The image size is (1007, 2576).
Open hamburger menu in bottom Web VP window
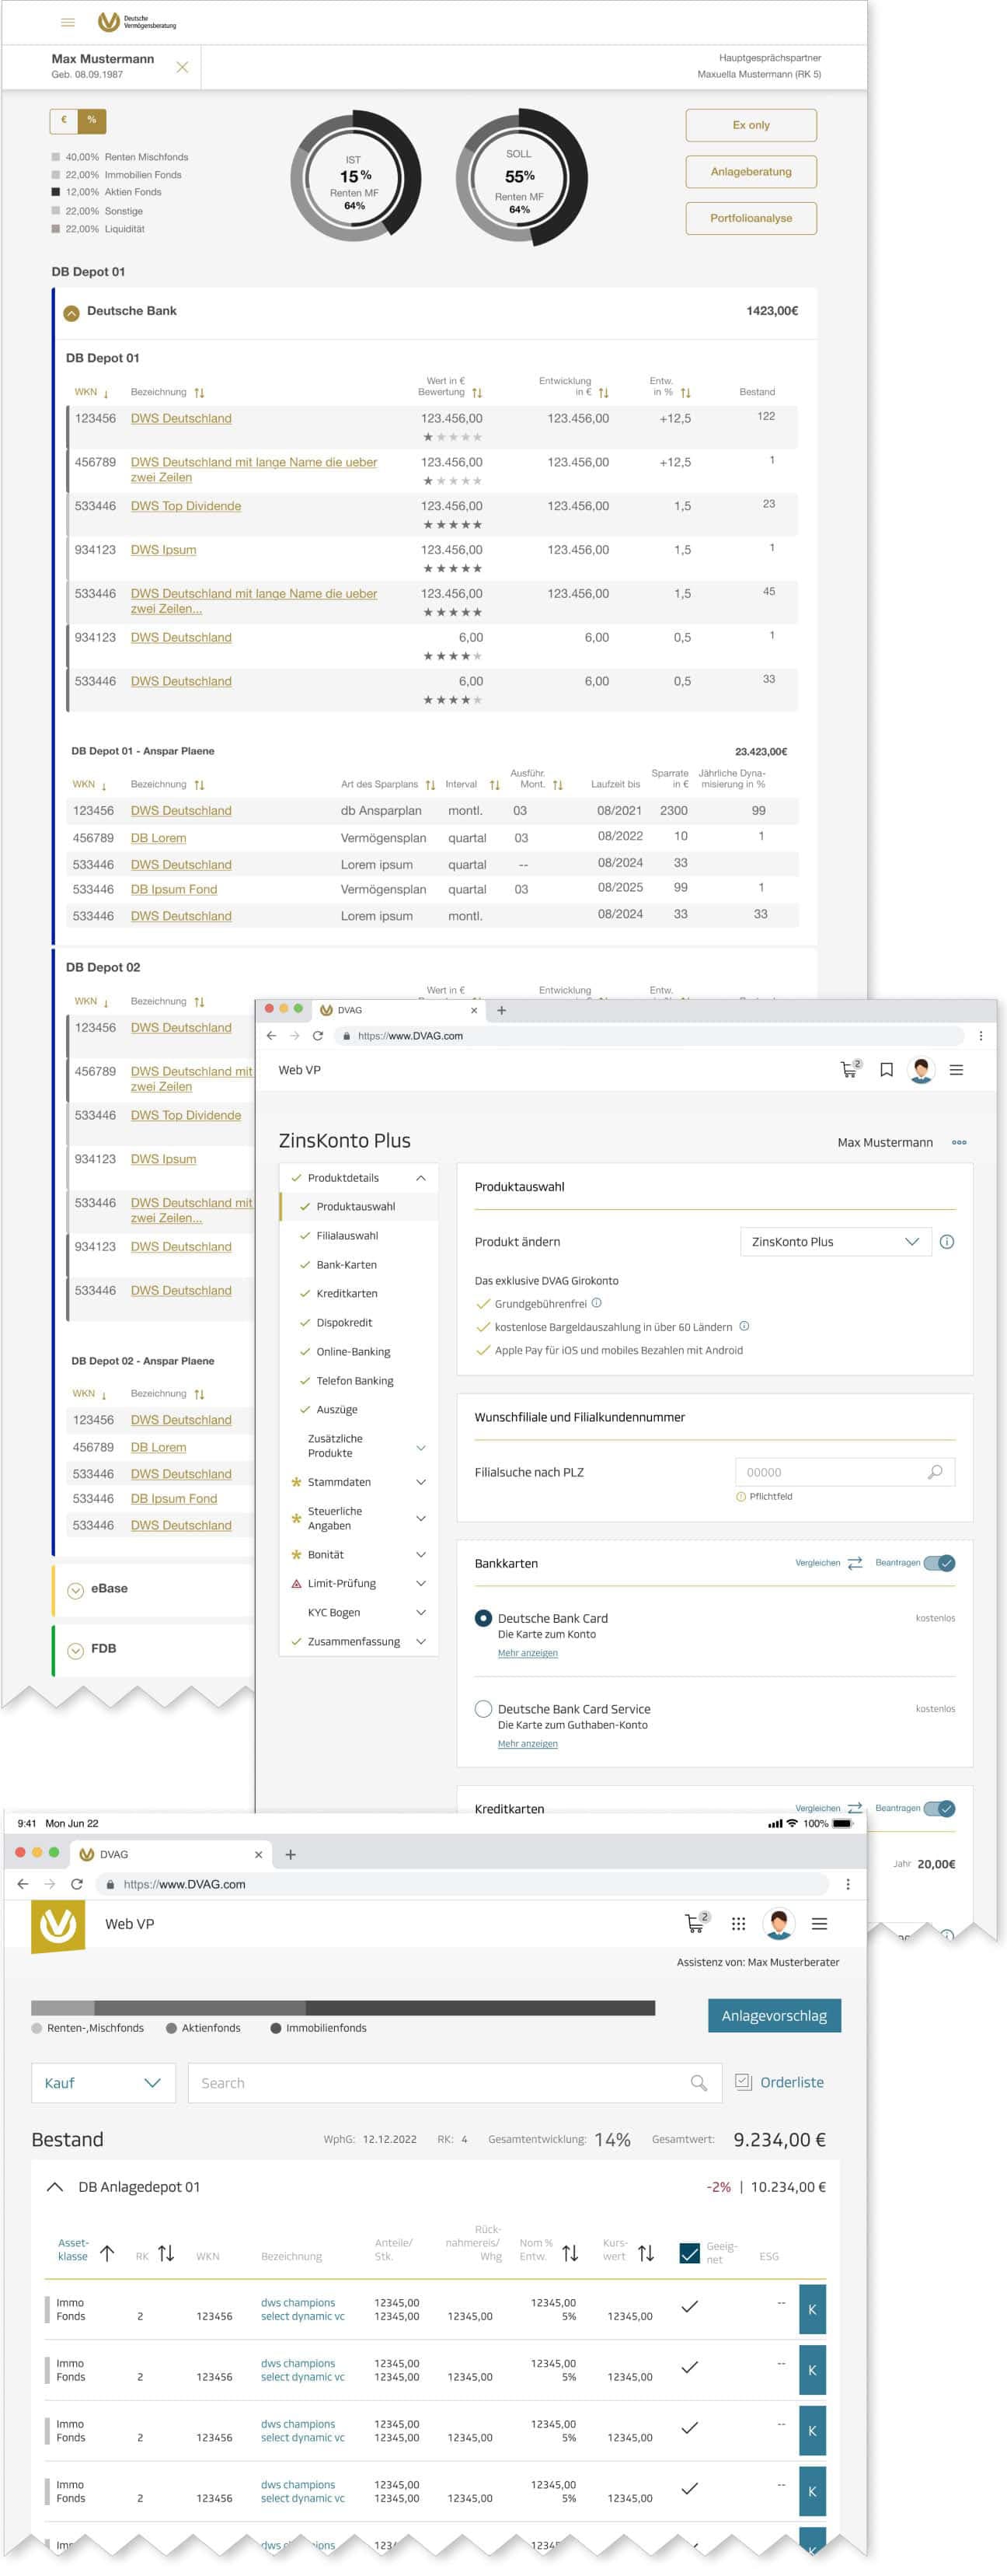click(819, 1923)
